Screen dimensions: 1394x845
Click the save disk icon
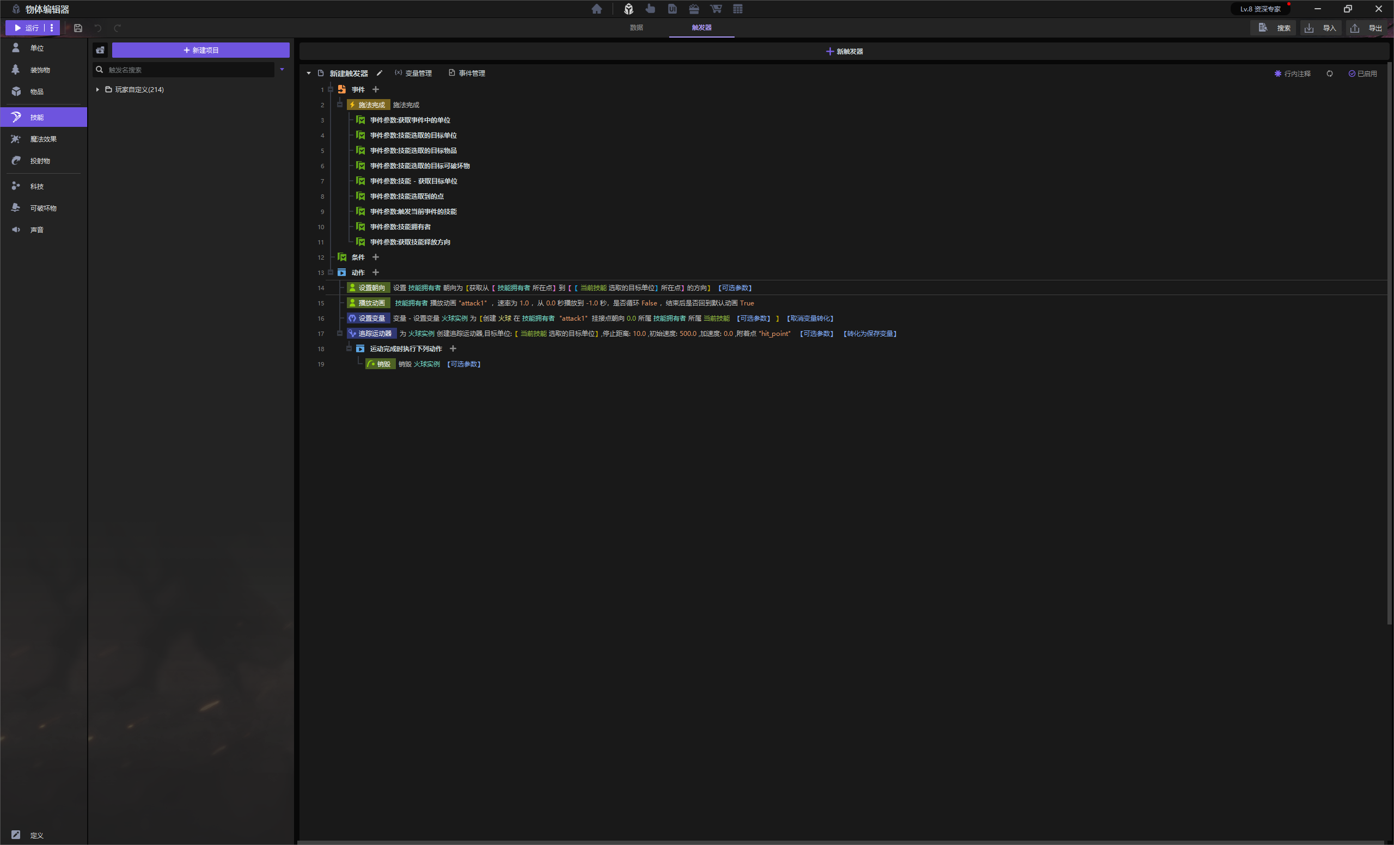[78, 28]
